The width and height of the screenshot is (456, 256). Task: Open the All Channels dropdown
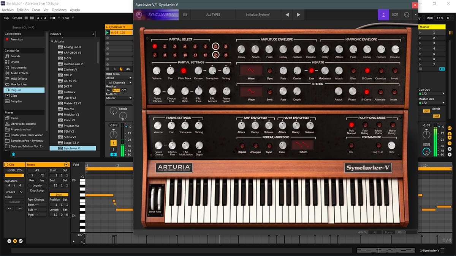[119, 82]
